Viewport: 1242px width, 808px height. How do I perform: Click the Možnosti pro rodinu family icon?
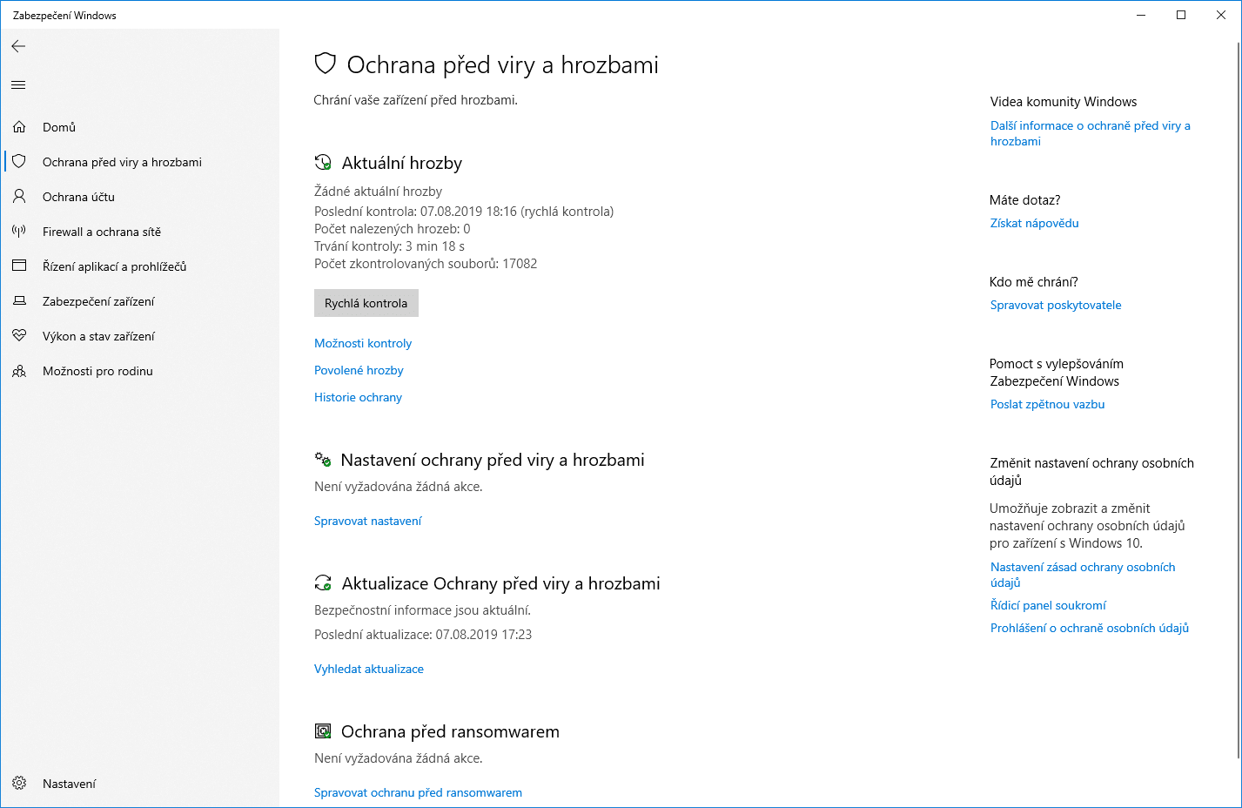coord(19,371)
